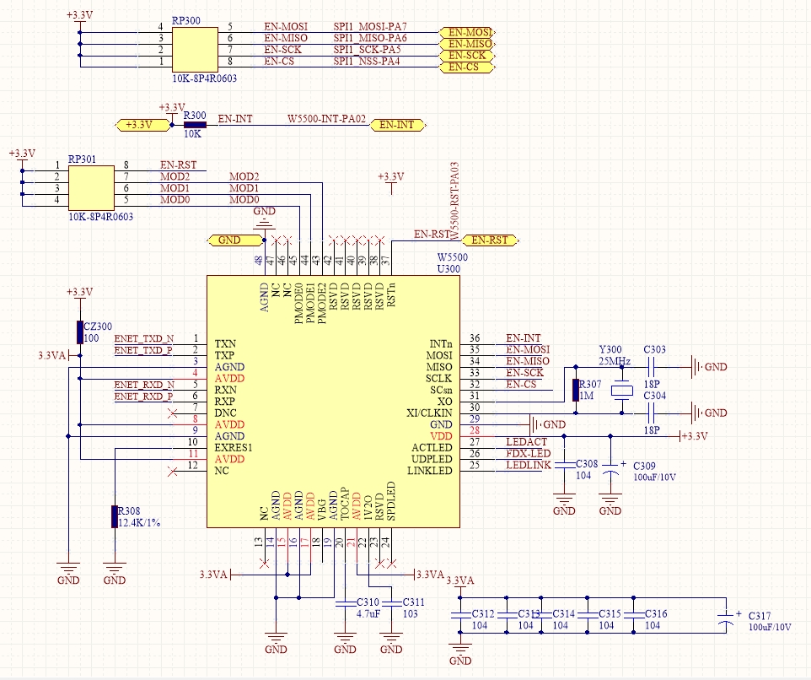Click the EXRES1 pin name
Screen dimensions: 811x680
click(234, 448)
